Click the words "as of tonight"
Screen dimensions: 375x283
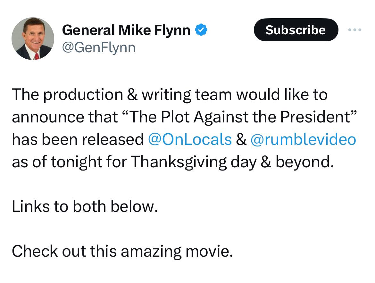tap(57, 162)
